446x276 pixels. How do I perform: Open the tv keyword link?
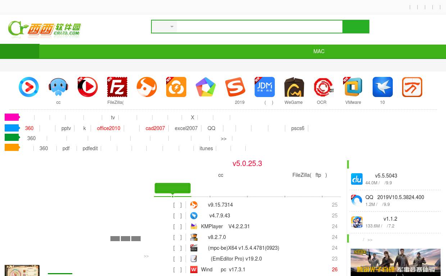click(x=113, y=118)
